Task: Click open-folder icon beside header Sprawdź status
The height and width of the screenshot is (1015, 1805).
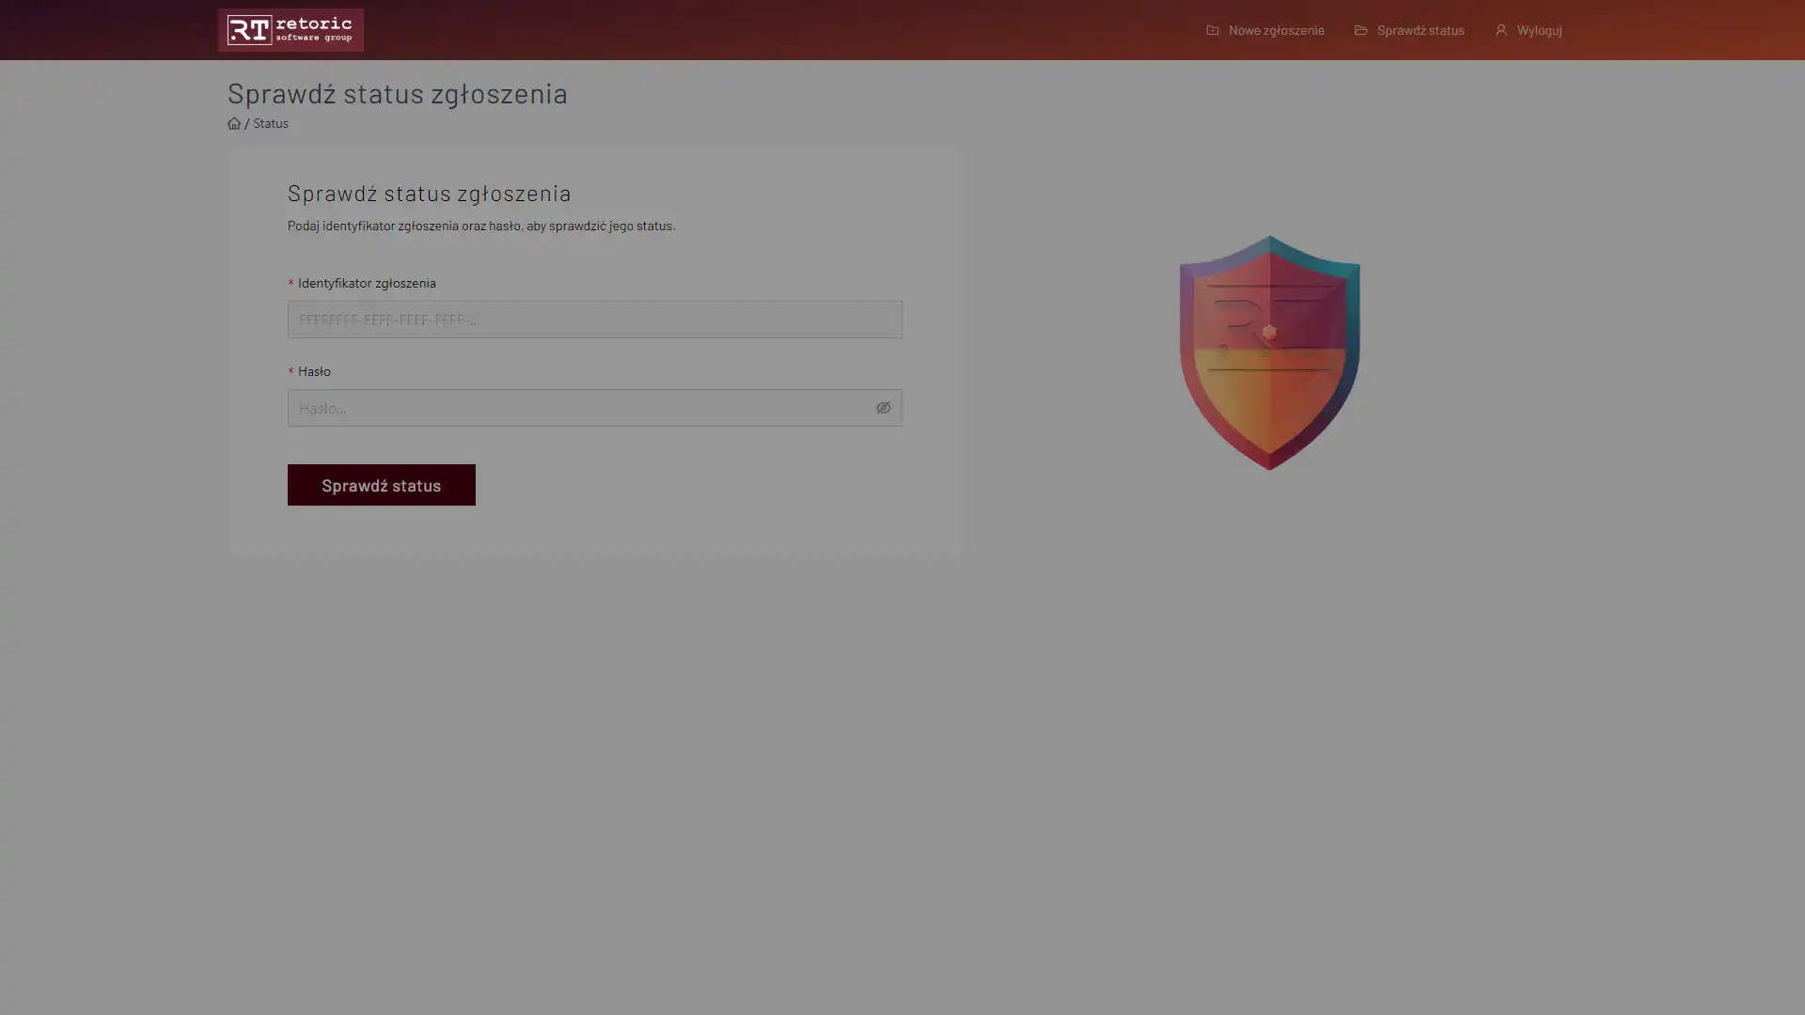Action: click(1360, 30)
